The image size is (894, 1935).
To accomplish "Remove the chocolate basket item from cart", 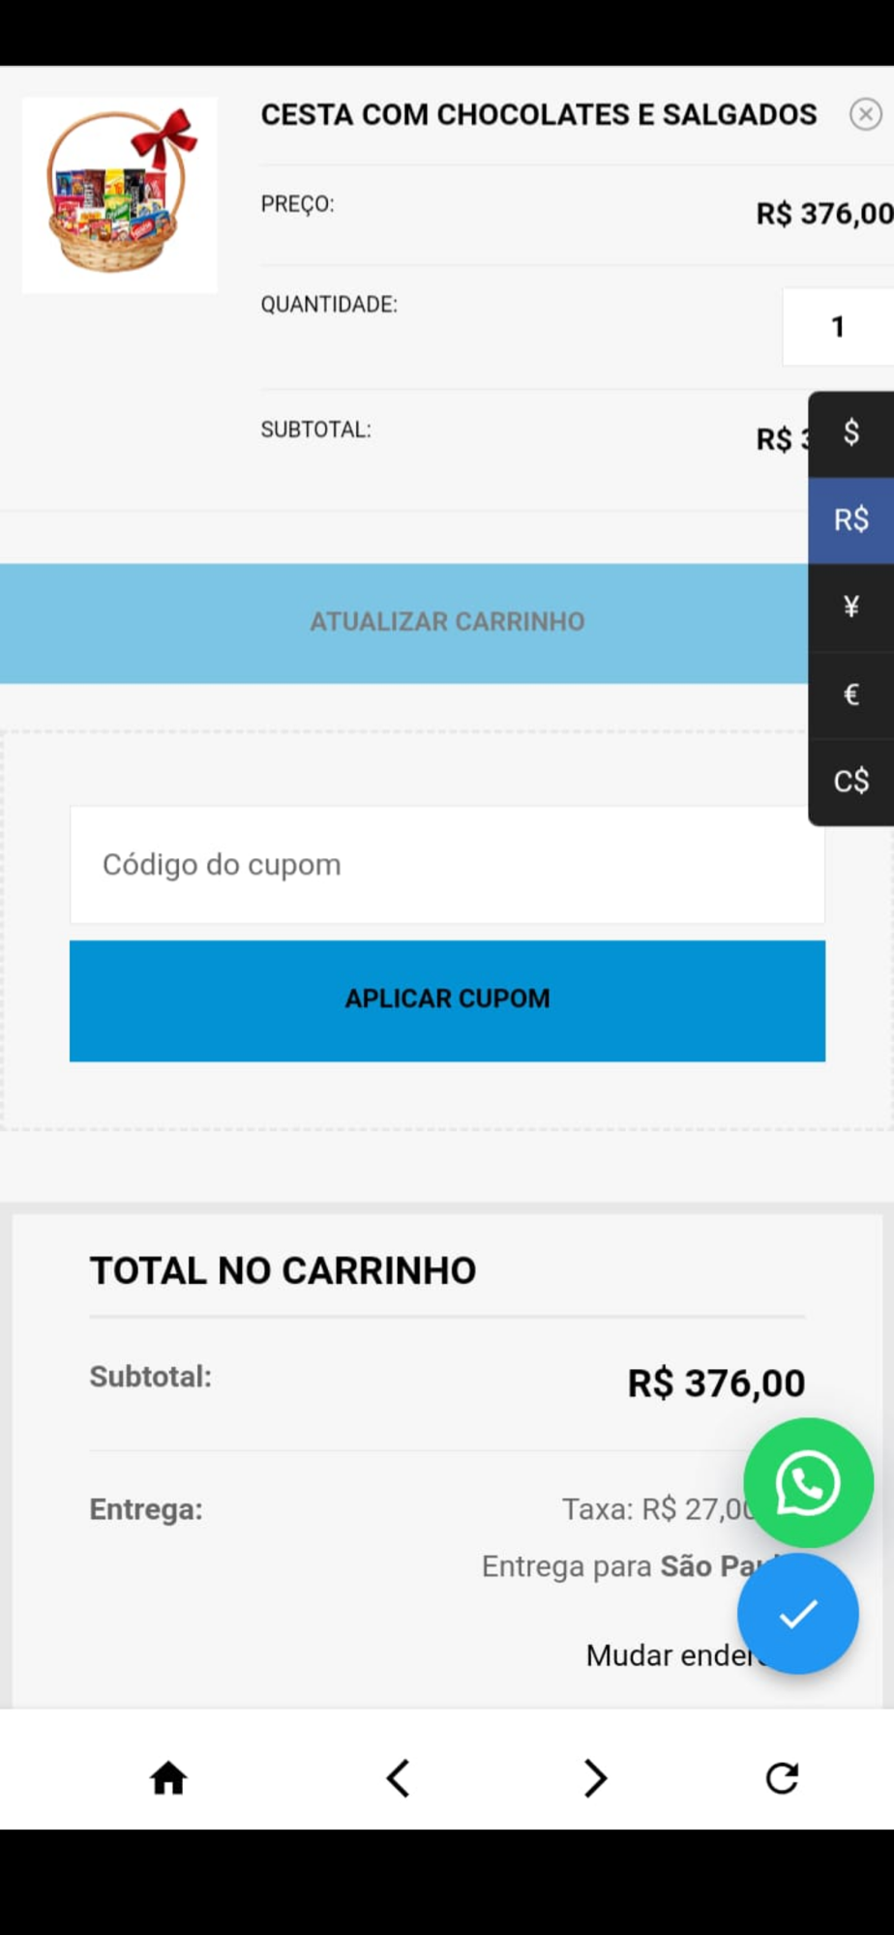I will (865, 114).
